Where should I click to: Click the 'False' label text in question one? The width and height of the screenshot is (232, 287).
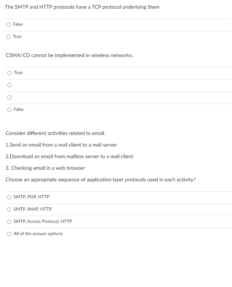(x=18, y=24)
